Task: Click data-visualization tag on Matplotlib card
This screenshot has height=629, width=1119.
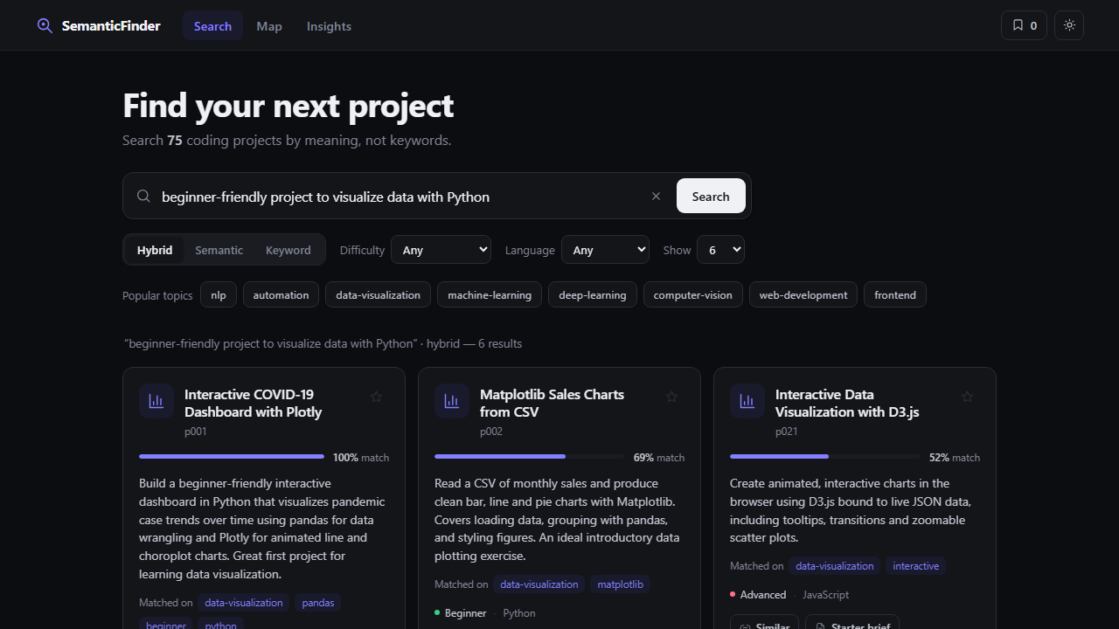Action: pos(539,584)
